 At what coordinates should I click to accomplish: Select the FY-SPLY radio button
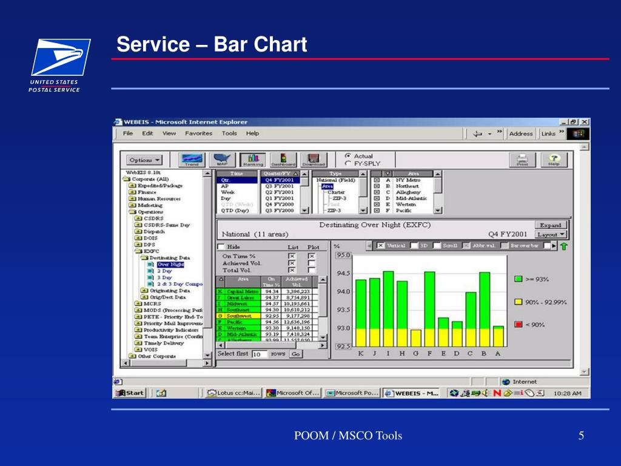347,163
